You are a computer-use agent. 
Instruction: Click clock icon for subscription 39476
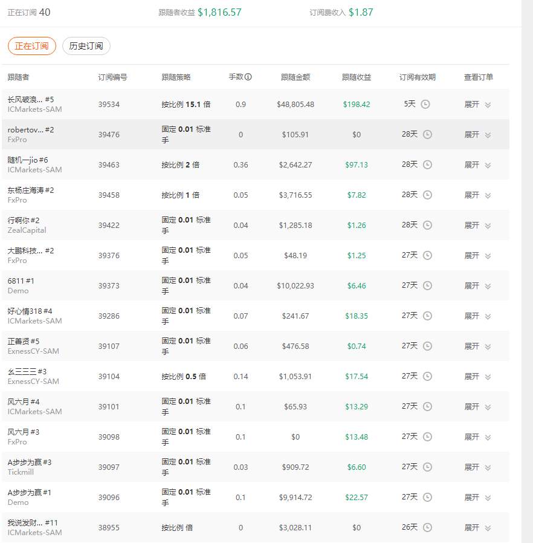[427, 134]
